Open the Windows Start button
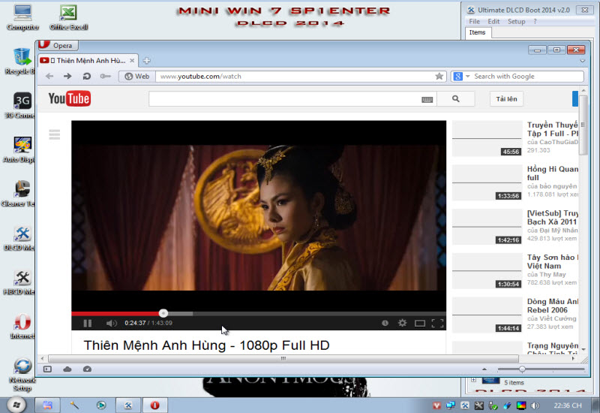Image resolution: width=600 pixels, height=413 pixels. (x=16, y=405)
